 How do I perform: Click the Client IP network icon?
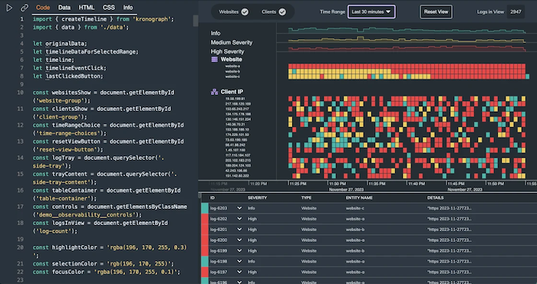coord(214,92)
